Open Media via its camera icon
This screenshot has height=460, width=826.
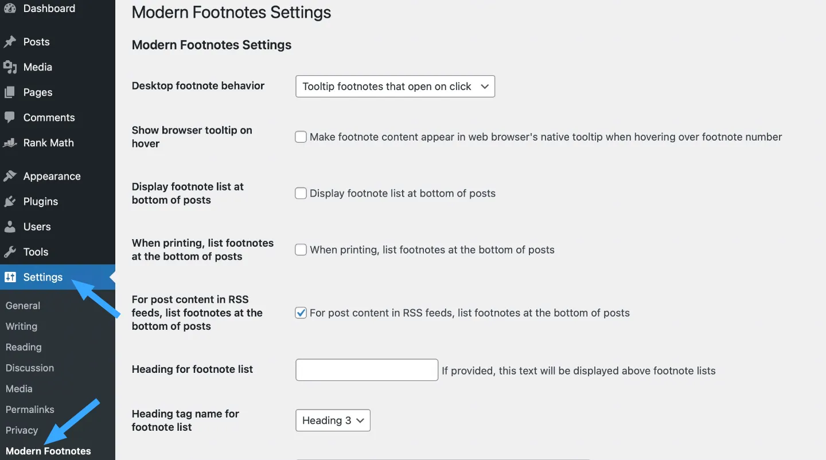(x=10, y=67)
